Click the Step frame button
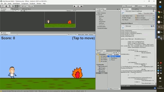This screenshot has width=164, height=92. 81,6
